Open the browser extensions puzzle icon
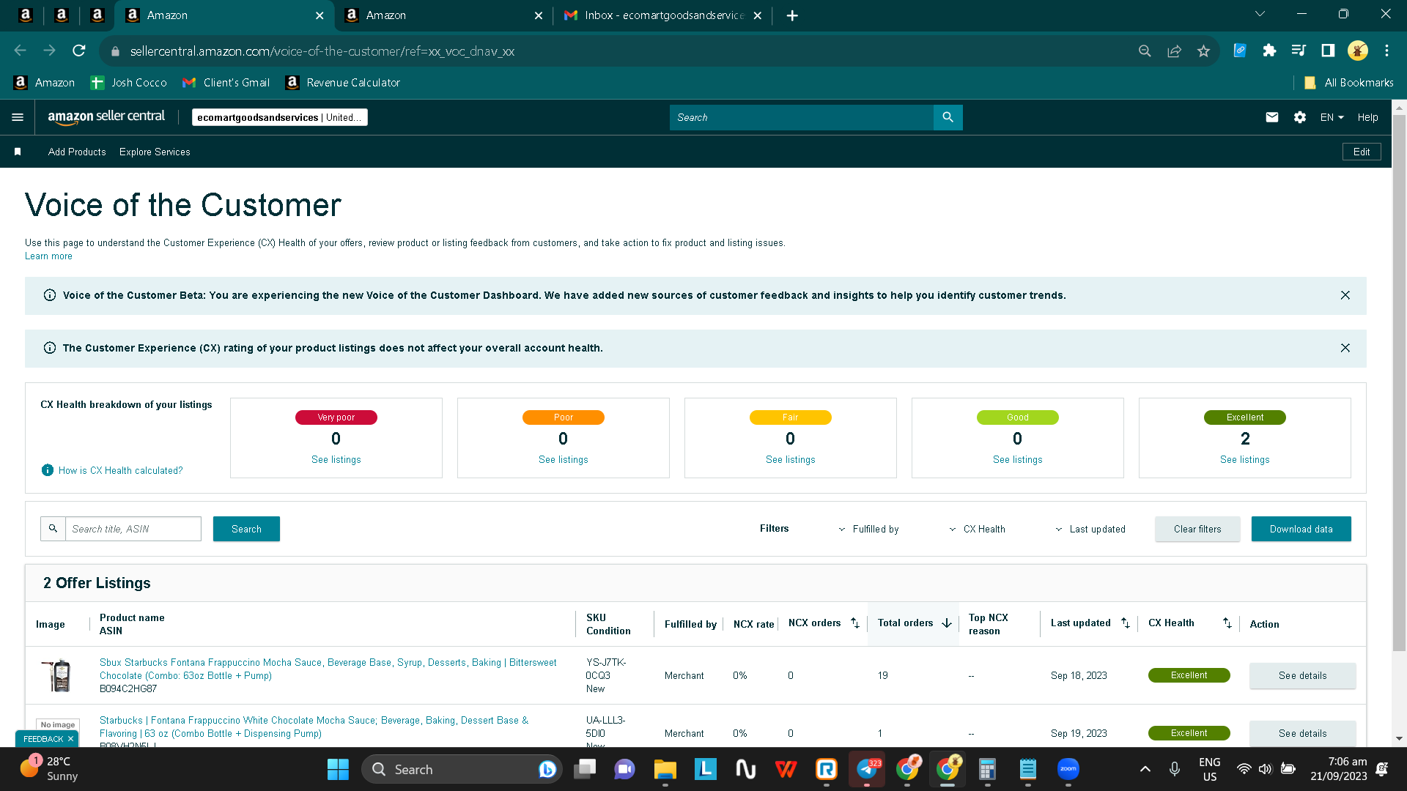 click(x=1269, y=51)
